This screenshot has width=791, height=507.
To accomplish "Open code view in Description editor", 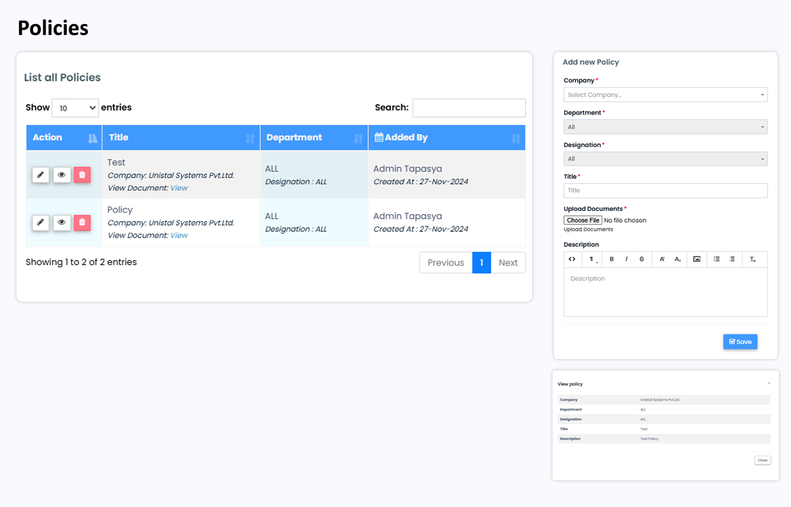I will tap(572, 259).
